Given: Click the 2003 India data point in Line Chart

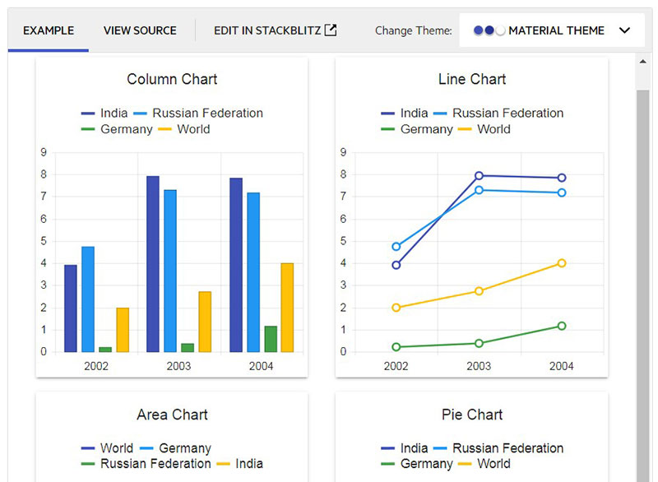Looking at the screenshot, I should click(x=478, y=176).
